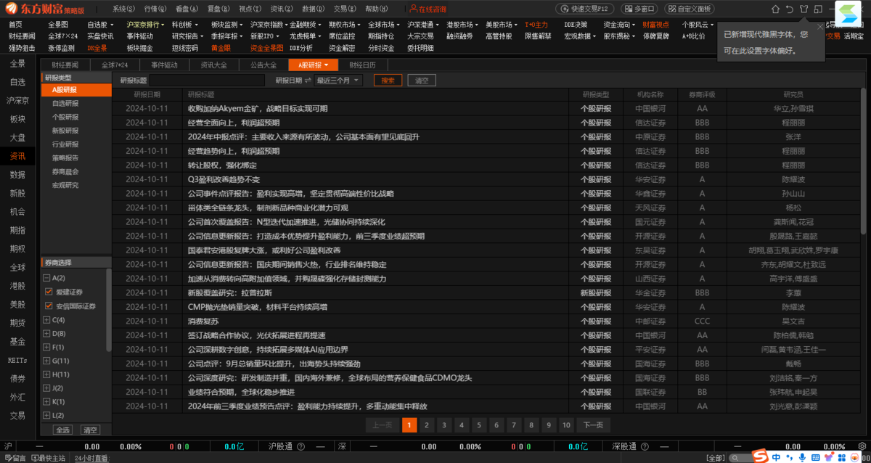Image resolution: width=871 pixels, height=463 pixels.
Task: Switch to the 公告大全 tab
Action: coord(263,65)
